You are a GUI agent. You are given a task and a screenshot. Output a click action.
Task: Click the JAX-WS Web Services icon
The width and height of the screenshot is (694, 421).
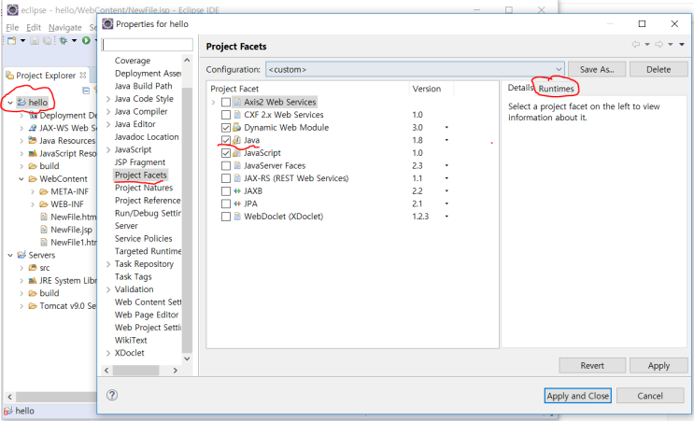pyautogui.click(x=33, y=128)
